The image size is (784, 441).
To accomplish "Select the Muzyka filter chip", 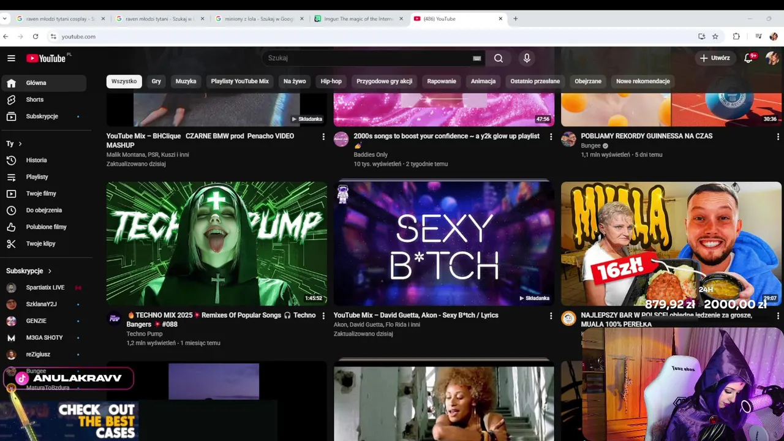I will [186, 81].
